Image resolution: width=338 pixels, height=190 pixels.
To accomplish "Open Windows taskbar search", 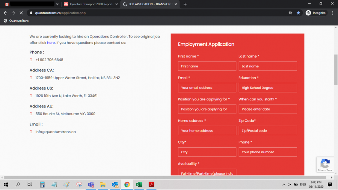I will point(18,184).
